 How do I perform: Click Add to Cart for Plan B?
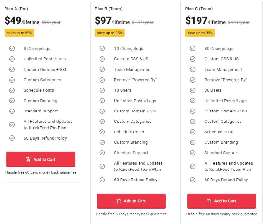(131, 201)
